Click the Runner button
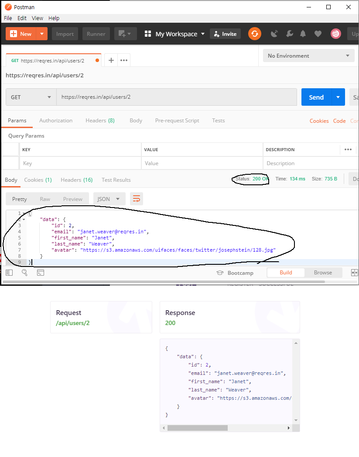 96,34
